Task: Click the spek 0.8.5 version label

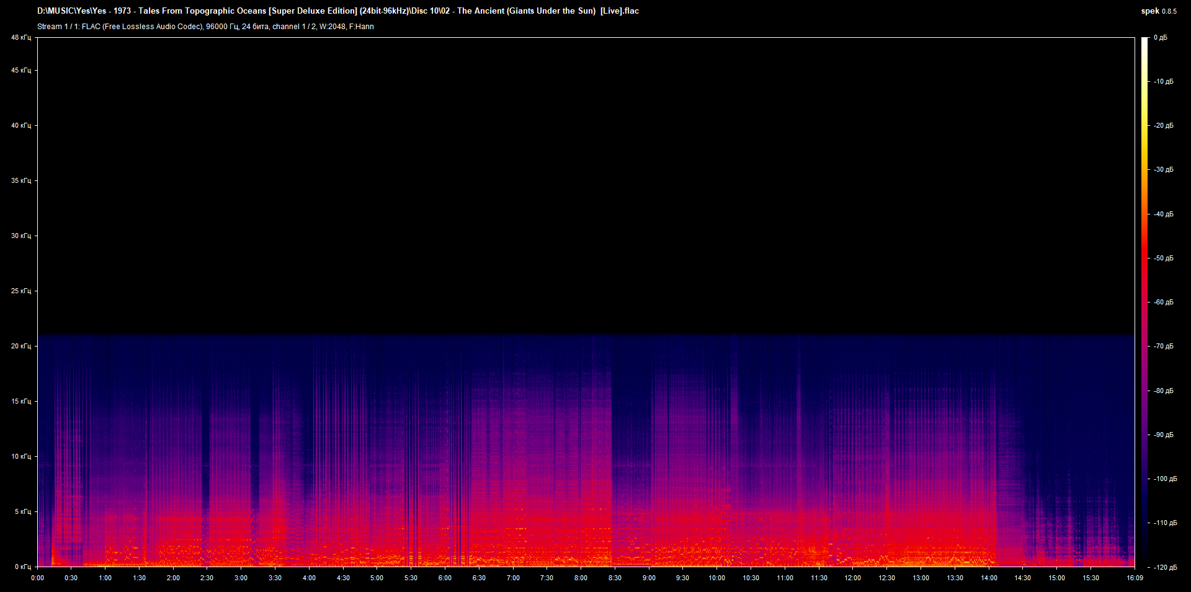Action: (1159, 11)
